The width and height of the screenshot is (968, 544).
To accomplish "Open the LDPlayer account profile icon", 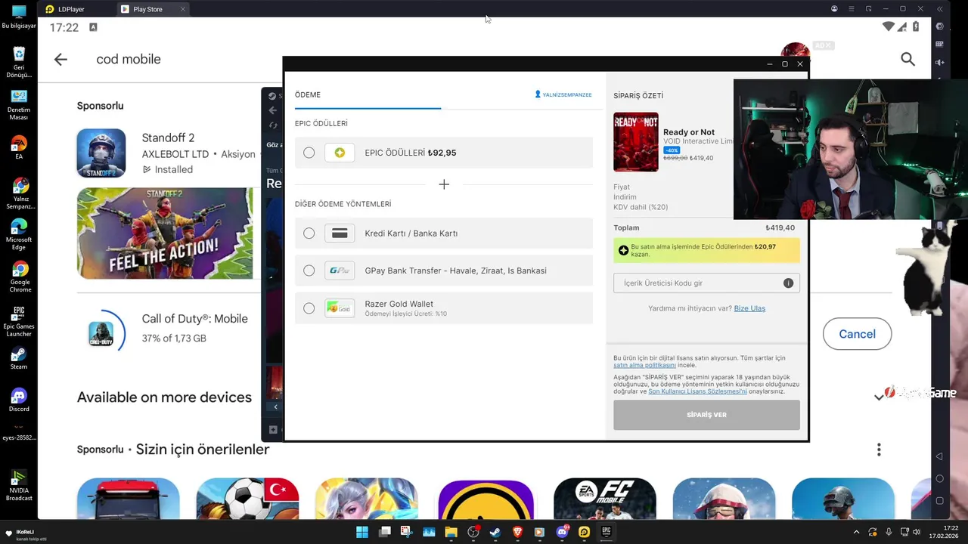I will pyautogui.click(x=834, y=9).
